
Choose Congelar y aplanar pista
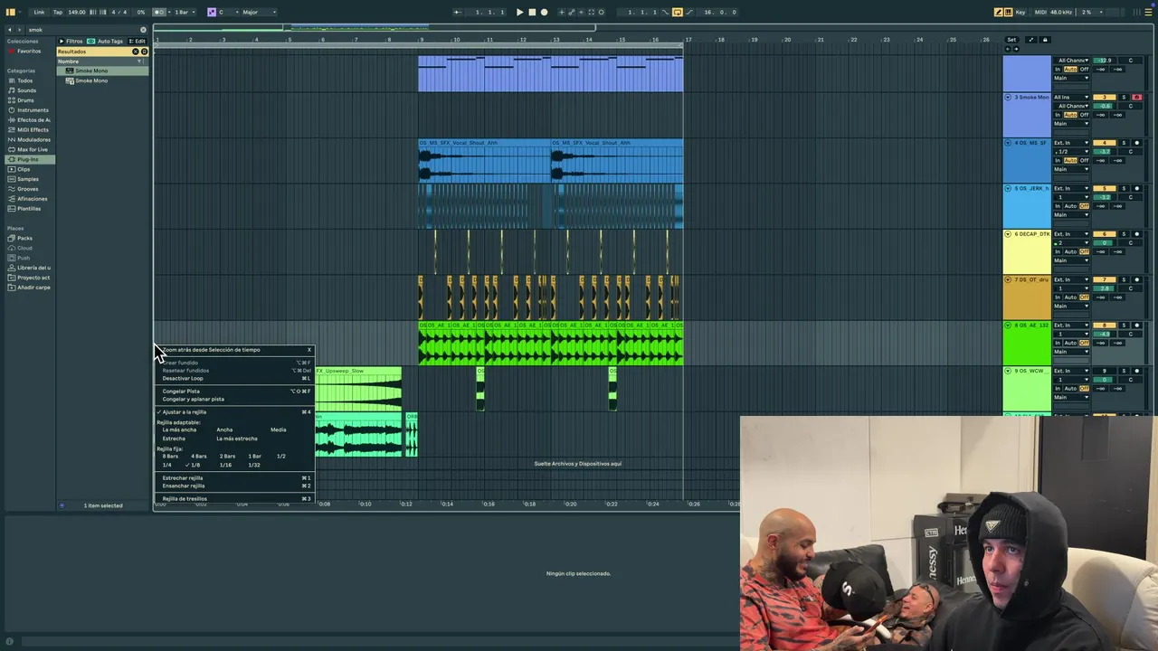coord(234,399)
